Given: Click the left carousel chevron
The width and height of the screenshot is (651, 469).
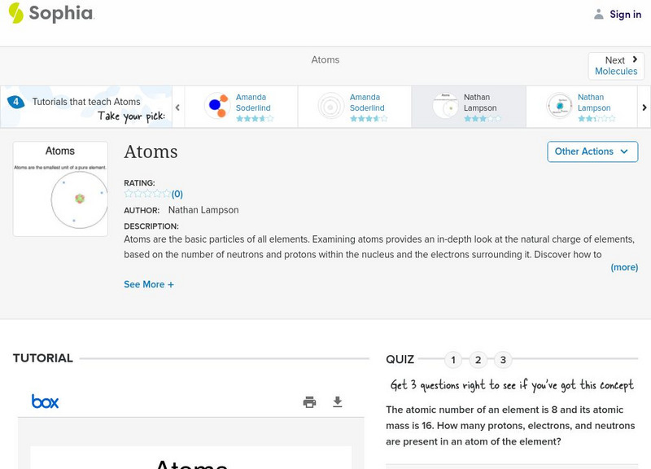Looking at the screenshot, I should point(177,107).
